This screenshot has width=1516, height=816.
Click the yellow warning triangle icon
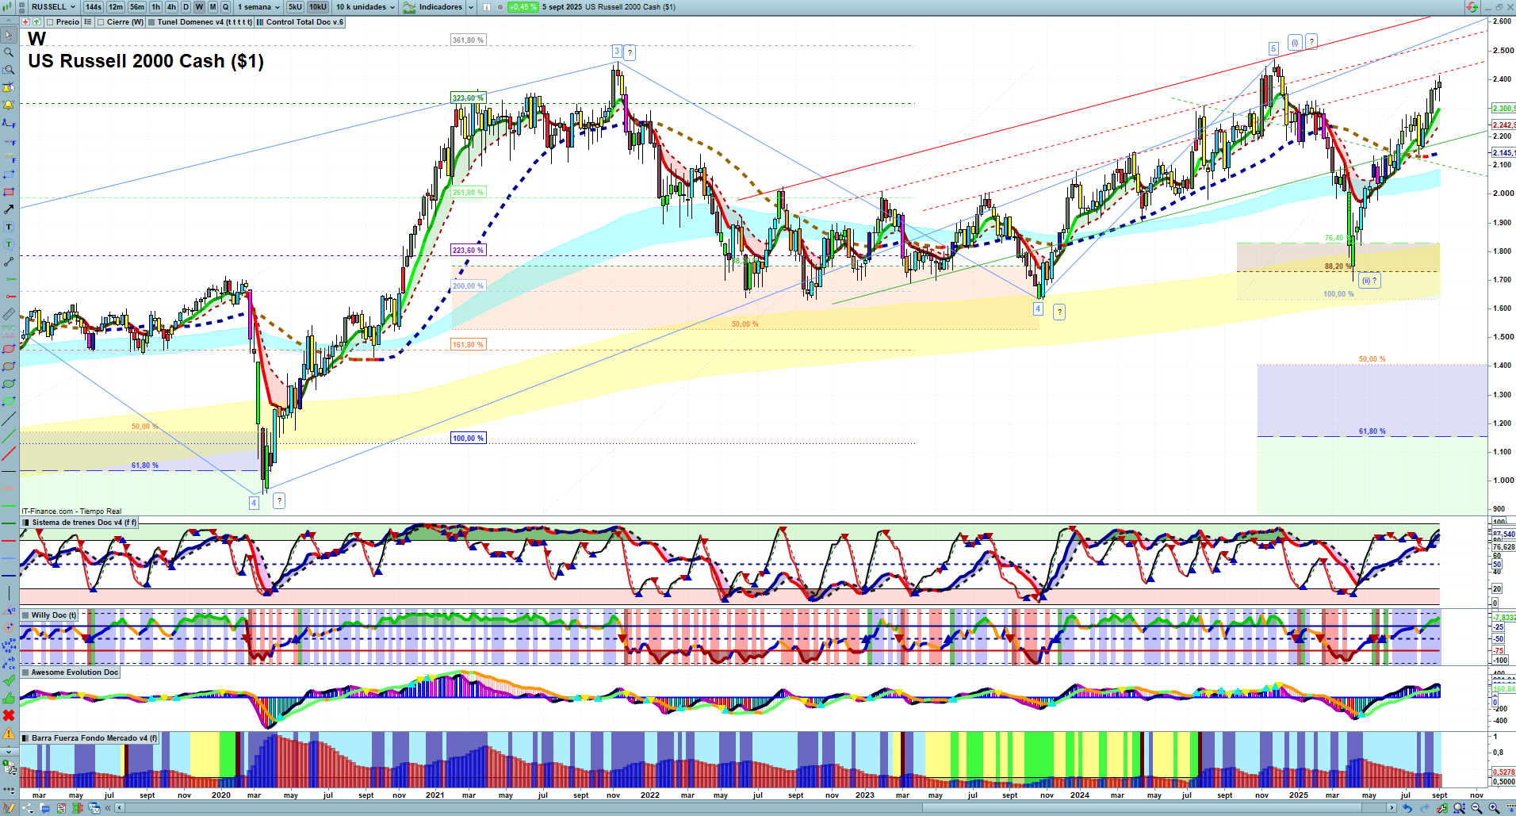9,733
